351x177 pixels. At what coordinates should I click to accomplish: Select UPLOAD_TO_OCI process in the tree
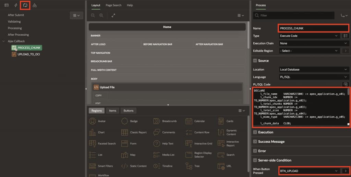[28, 54]
